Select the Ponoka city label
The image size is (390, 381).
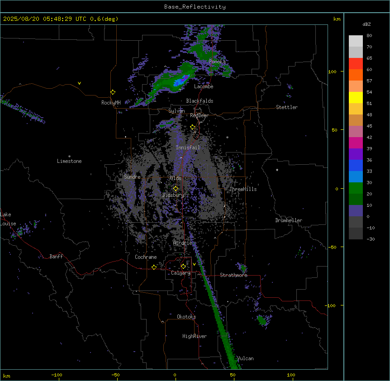(217, 62)
